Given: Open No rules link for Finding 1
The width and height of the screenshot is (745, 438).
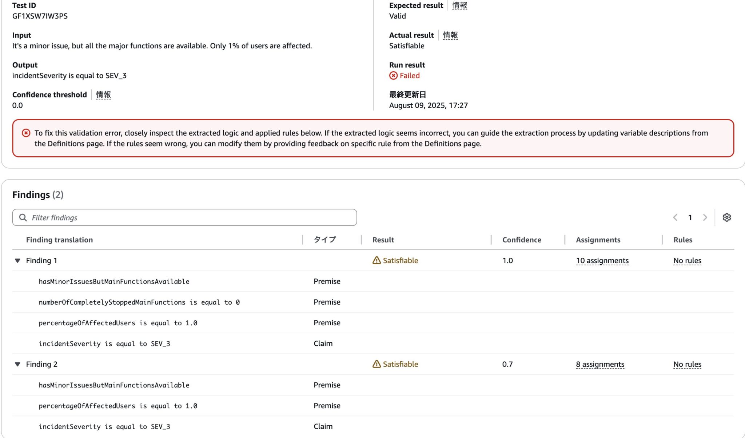Looking at the screenshot, I should (x=687, y=261).
